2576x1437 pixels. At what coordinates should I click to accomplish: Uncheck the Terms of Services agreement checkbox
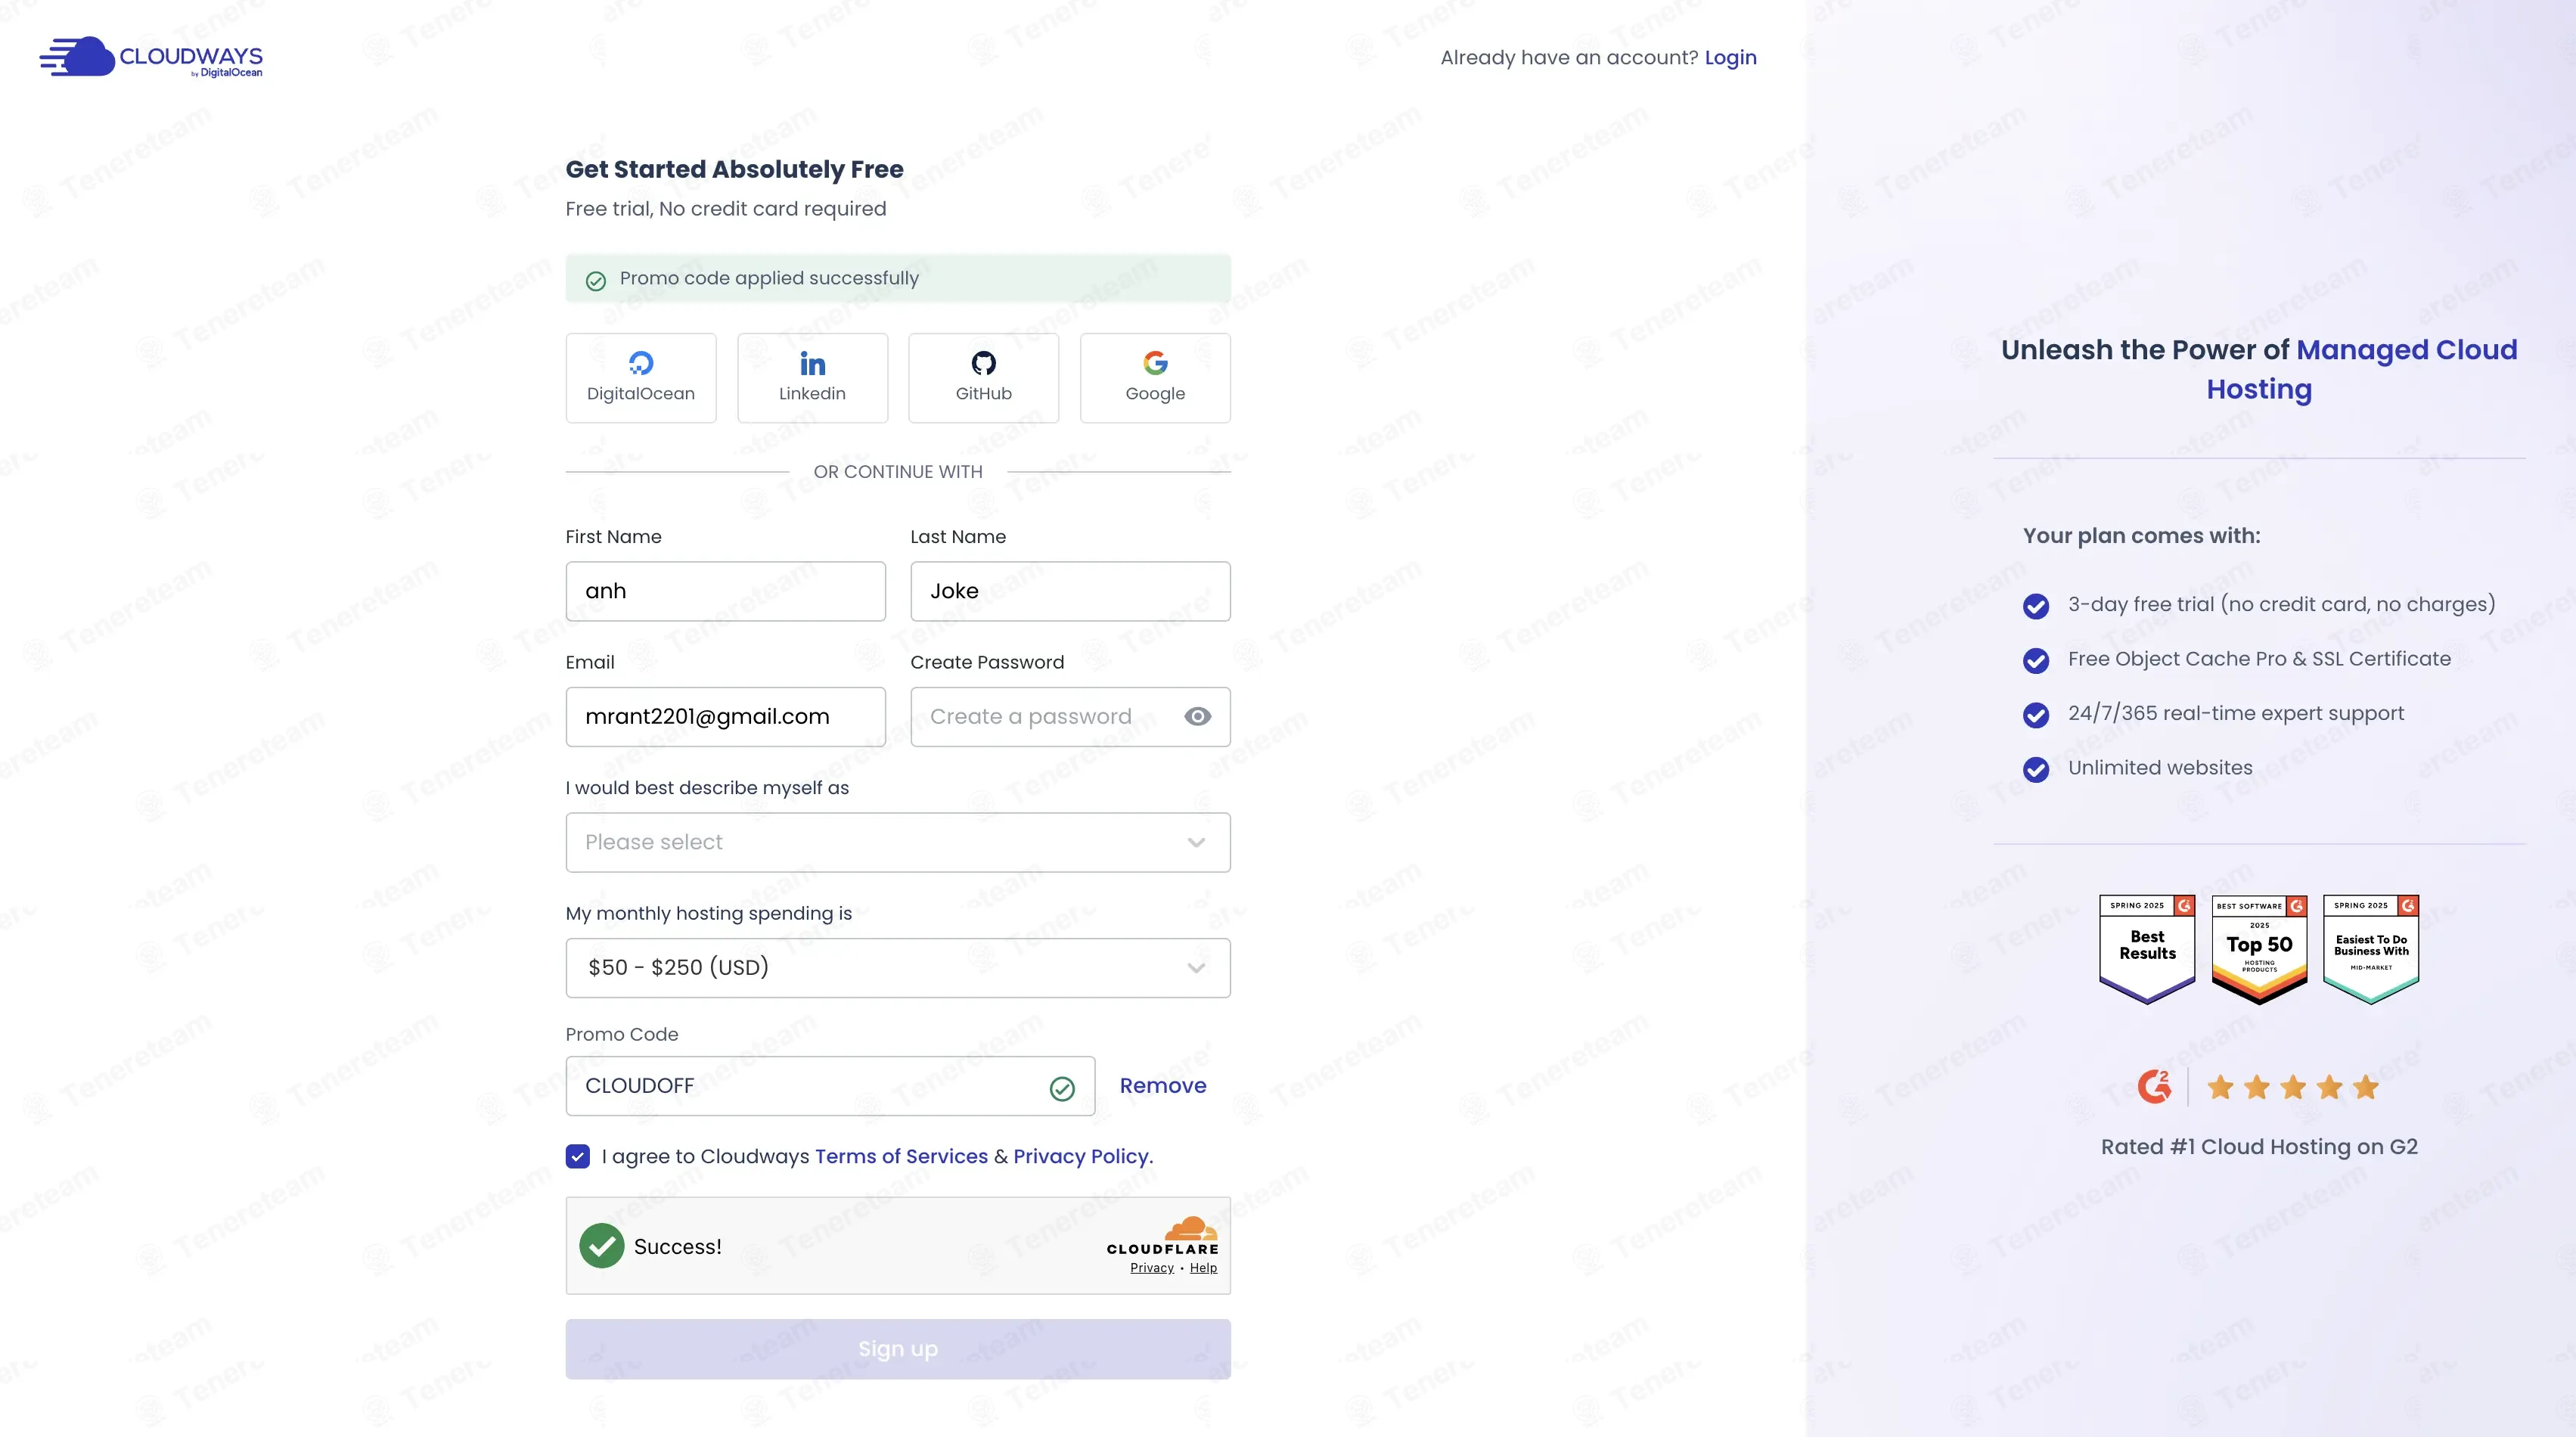click(578, 1156)
